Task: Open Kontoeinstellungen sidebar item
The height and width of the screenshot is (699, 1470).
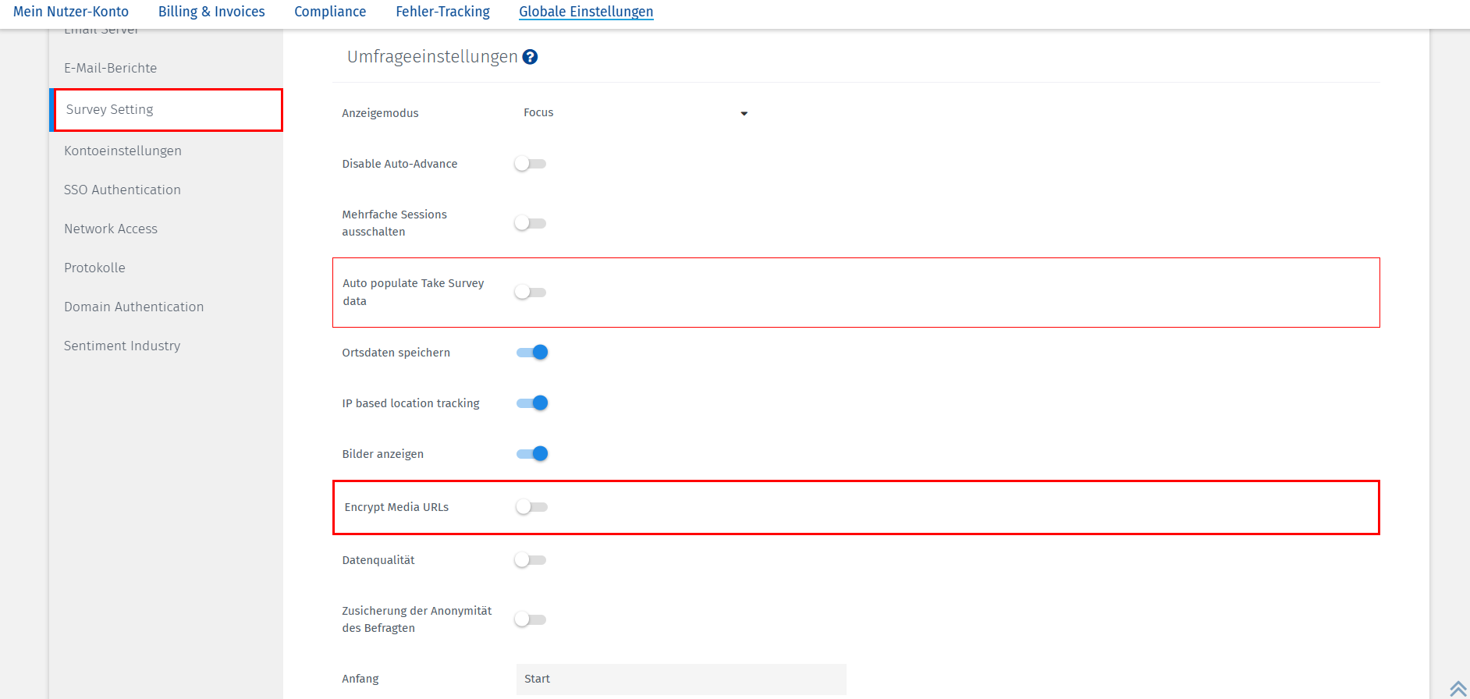Action: click(123, 151)
